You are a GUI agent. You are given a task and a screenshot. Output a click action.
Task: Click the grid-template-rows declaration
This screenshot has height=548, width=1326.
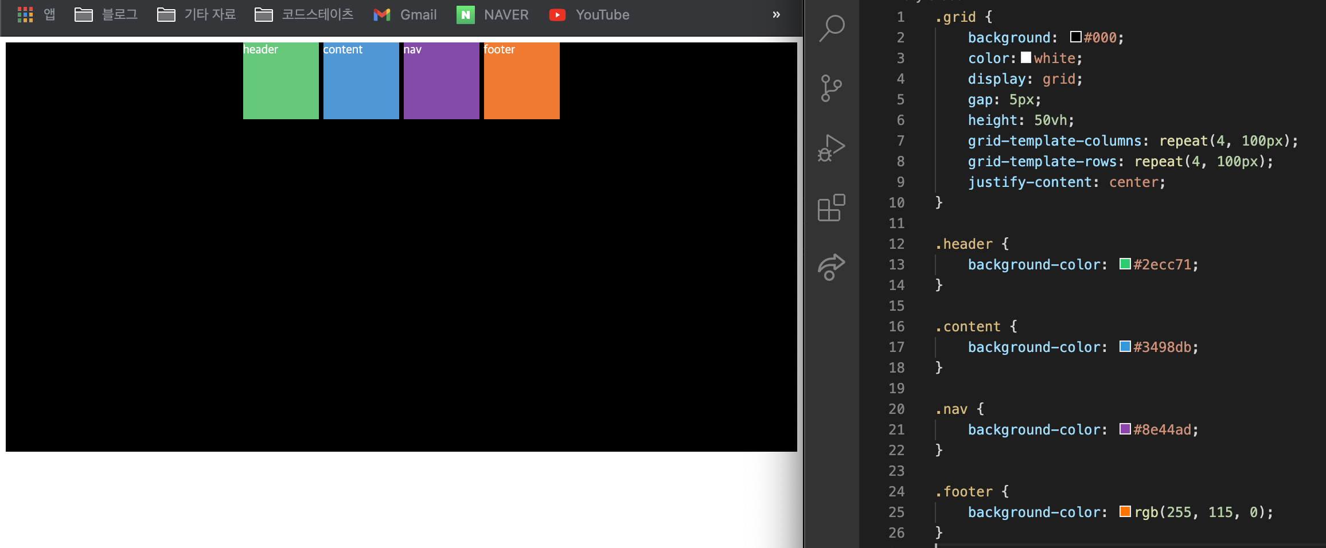[x=1121, y=162]
